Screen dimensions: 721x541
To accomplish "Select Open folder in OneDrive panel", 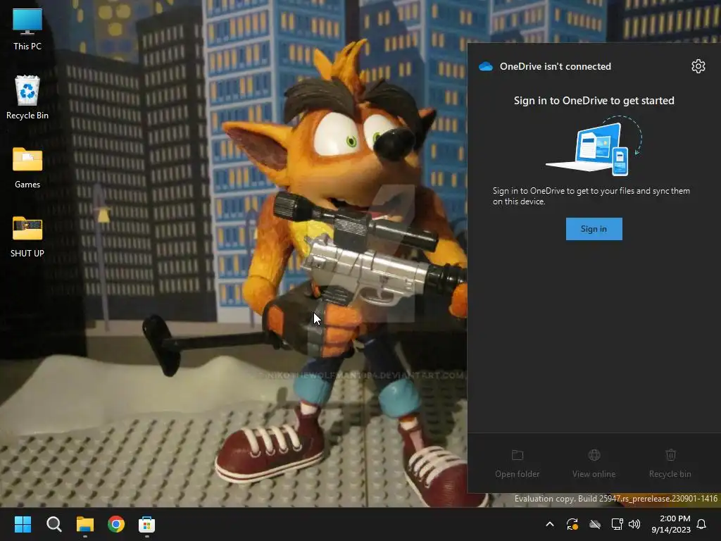I will point(518,464).
